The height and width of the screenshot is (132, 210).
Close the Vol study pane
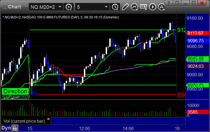click(x=48, y=119)
